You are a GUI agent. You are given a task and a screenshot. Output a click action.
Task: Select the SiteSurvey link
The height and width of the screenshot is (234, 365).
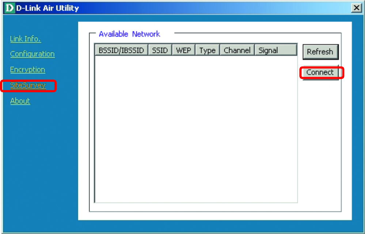28,85
